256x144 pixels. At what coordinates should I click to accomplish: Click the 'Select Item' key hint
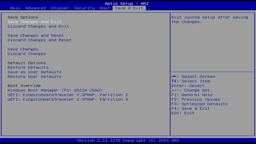pos(191,81)
